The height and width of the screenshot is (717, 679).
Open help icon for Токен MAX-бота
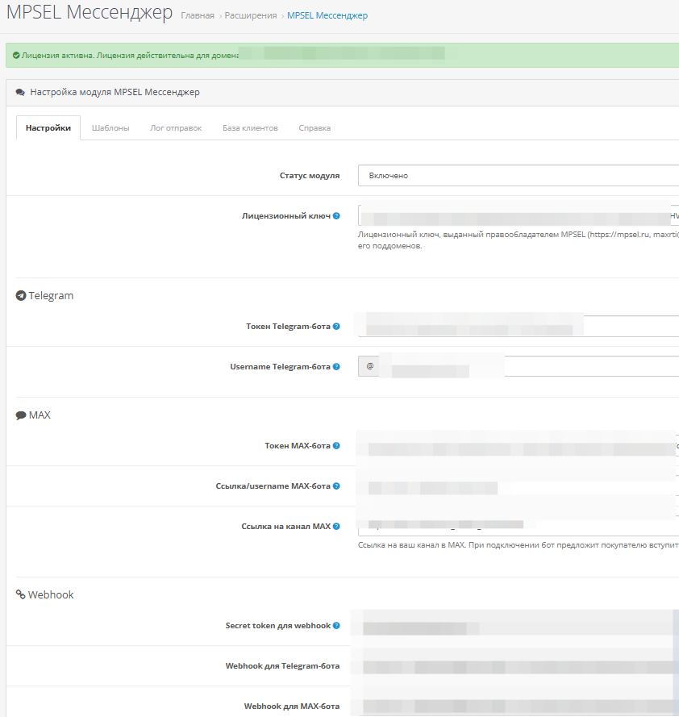(x=336, y=446)
